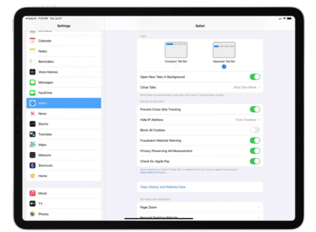Image resolution: width=316 pixels, height=232 pixels.
Task: Open About Safari & Privacy link
Action: (x=153, y=172)
